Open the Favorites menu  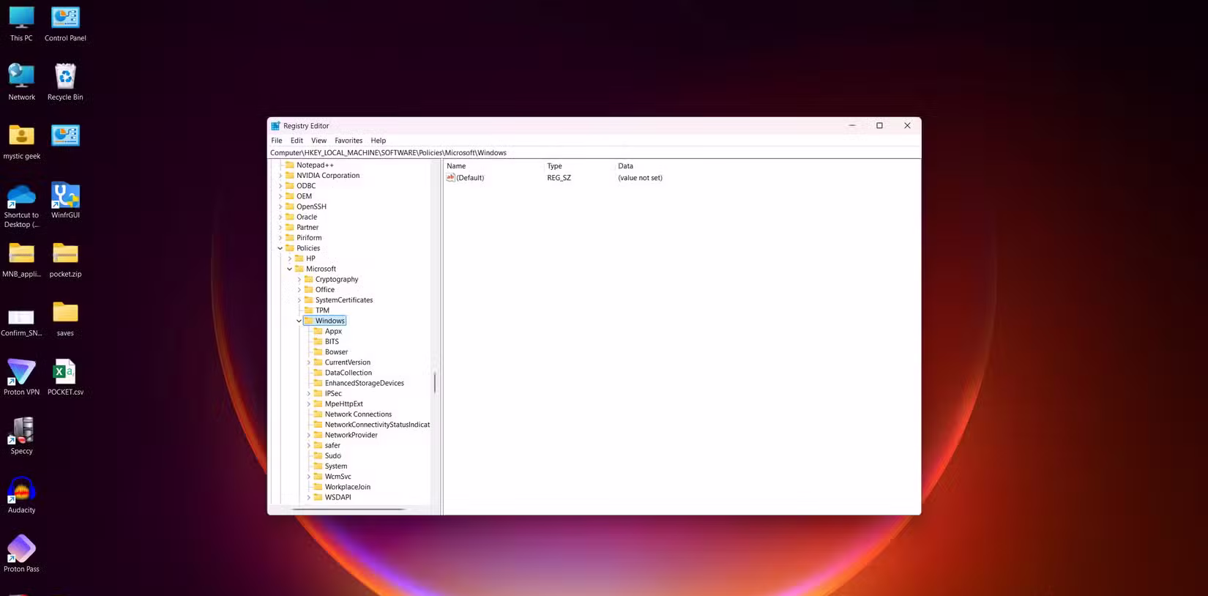pyautogui.click(x=348, y=141)
